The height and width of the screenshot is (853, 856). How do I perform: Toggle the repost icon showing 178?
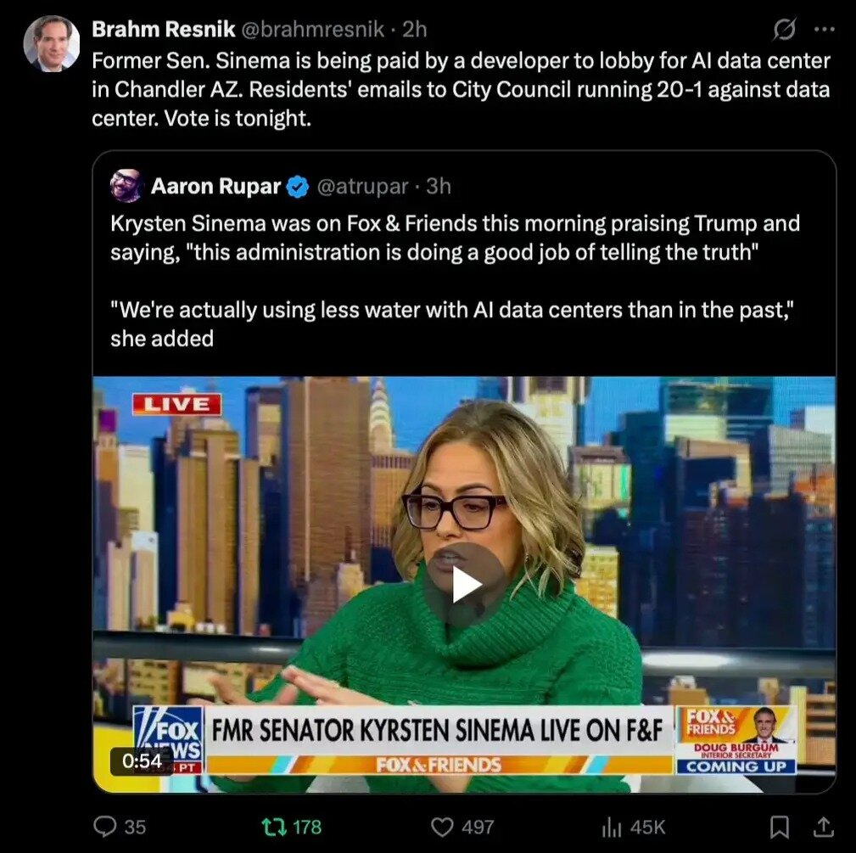pos(273,827)
